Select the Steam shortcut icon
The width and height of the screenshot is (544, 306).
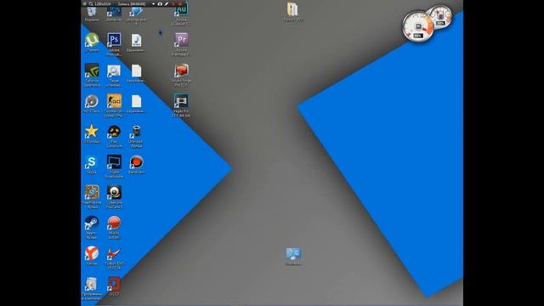[x=92, y=223]
